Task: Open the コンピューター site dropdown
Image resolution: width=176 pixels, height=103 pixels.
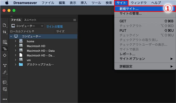Action: pyautogui.click(x=27, y=26)
